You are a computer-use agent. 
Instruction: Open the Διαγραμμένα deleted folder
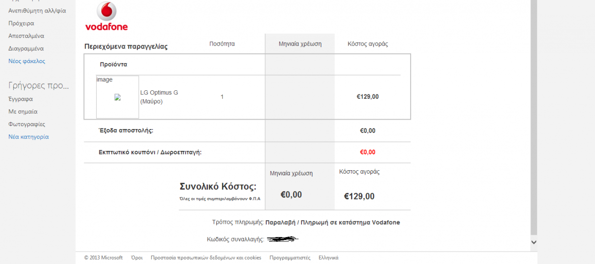coord(26,49)
